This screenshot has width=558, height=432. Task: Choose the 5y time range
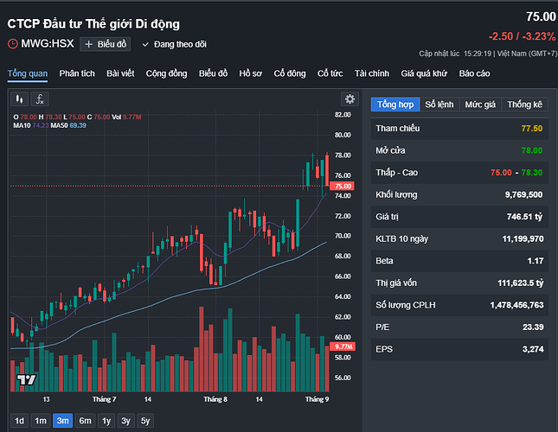coord(146,421)
